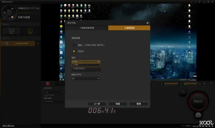The width and height of the screenshot is (215, 128).
Task: Click the 取消 button
Action: 139,104
